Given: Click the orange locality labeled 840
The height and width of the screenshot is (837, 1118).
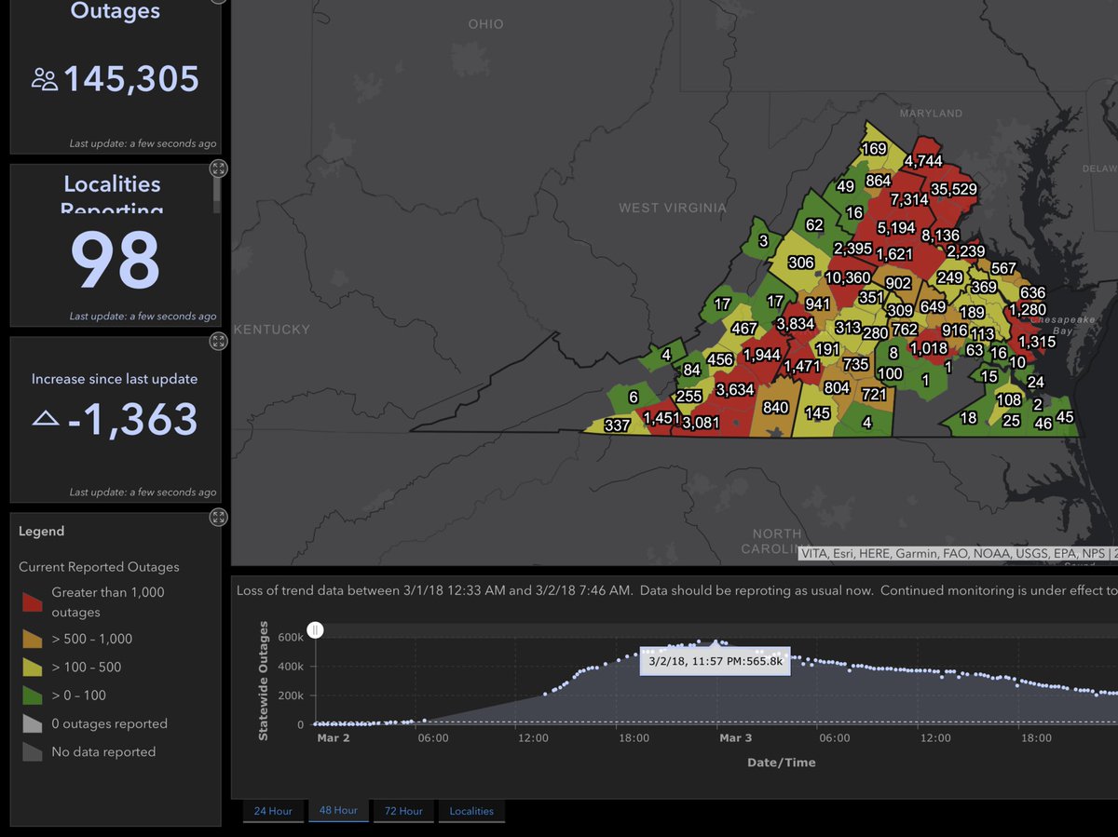Looking at the screenshot, I should pyautogui.click(x=775, y=408).
